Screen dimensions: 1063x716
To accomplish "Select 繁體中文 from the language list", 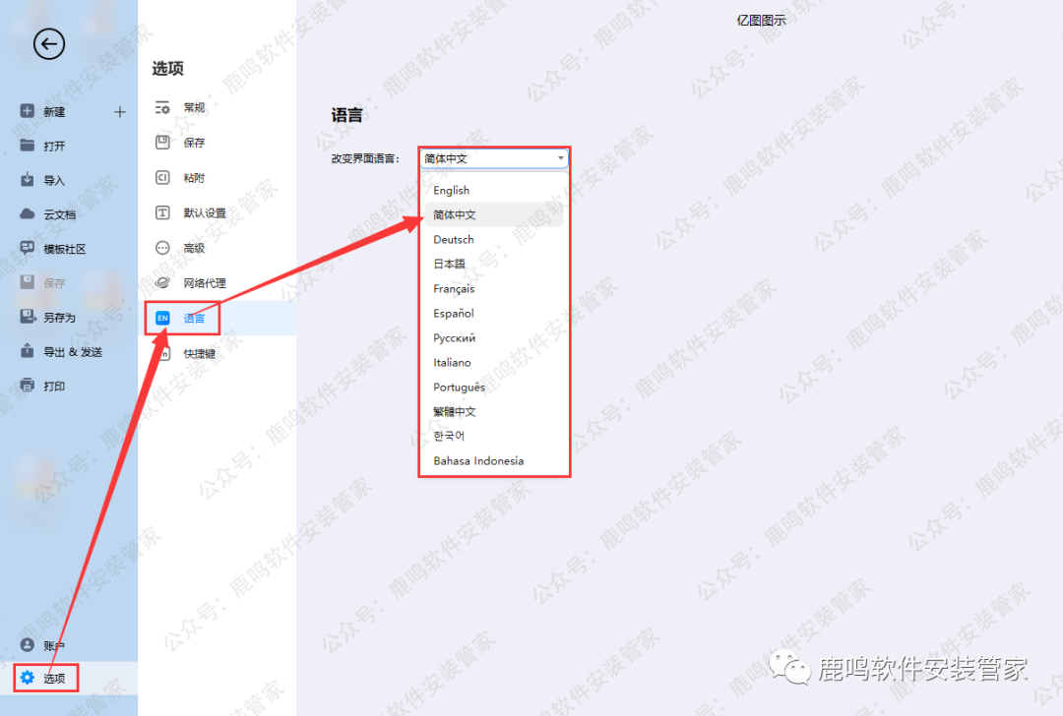I will point(455,412).
